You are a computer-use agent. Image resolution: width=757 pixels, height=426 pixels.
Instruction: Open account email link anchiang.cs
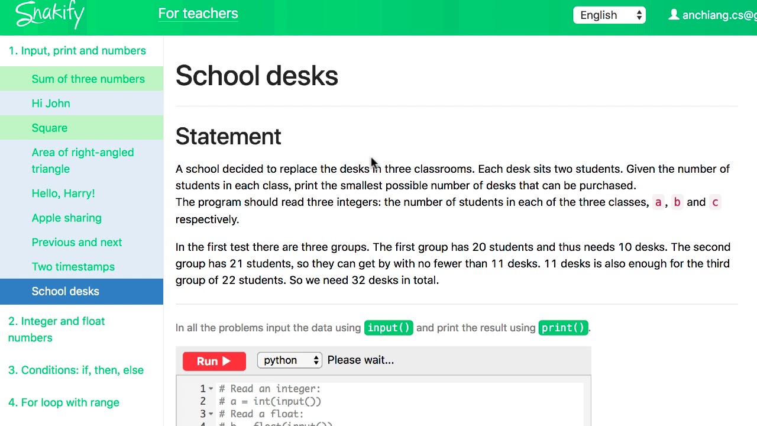pos(719,15)
